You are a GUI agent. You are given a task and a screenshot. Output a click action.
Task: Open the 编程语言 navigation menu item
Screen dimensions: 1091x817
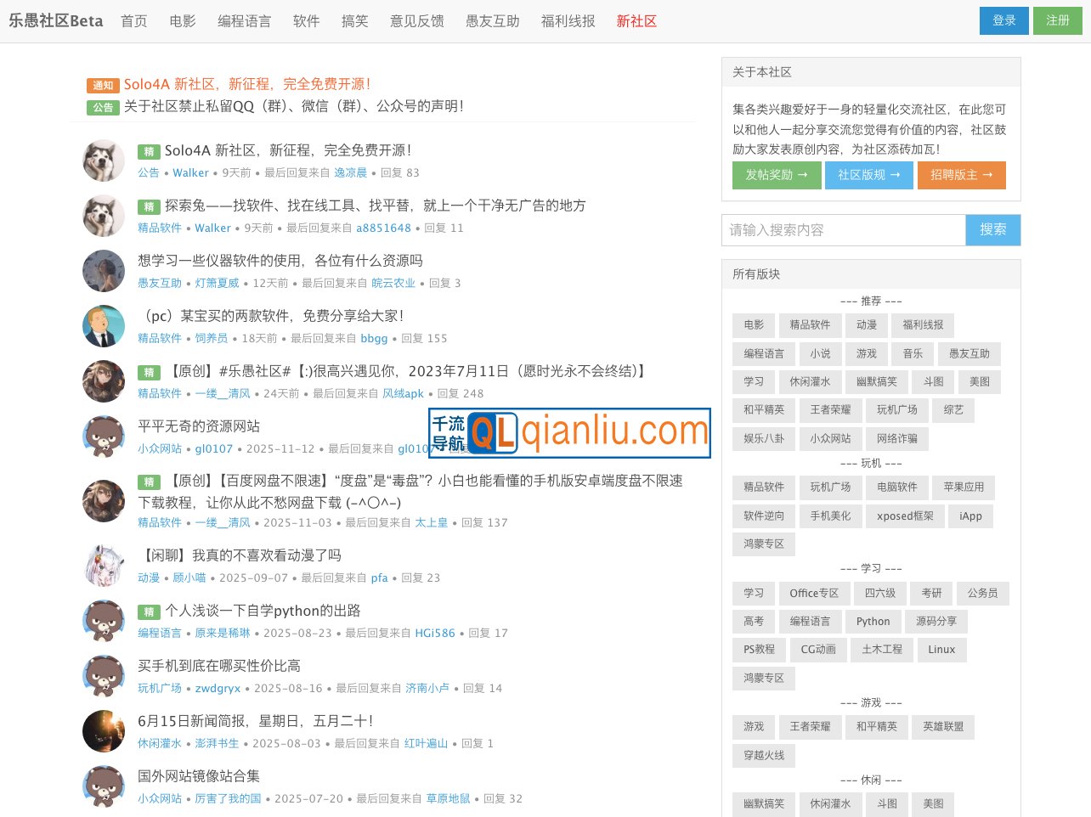[244, 21]
